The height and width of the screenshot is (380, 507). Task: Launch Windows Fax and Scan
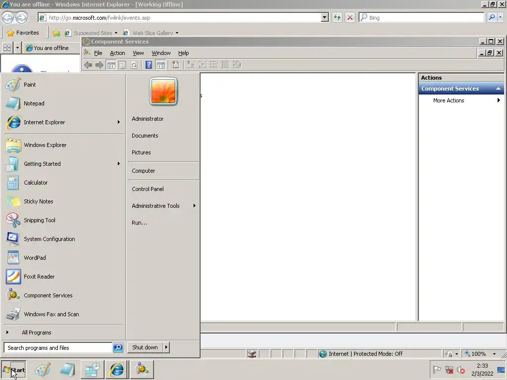click(x=64, y=314)
